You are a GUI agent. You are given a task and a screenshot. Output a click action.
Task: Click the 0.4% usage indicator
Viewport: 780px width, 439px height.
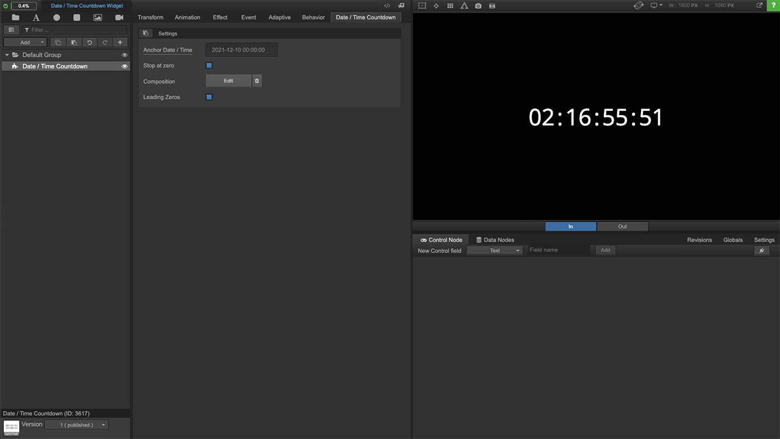click(x=24, y=6)
